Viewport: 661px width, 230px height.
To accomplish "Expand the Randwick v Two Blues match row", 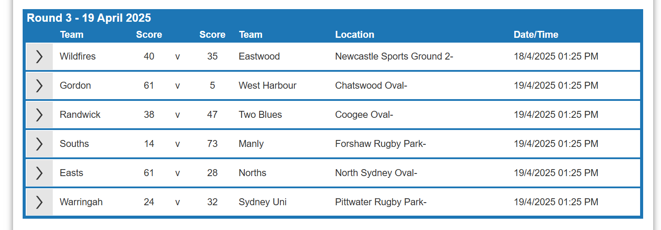I will (x=39, y=115).
